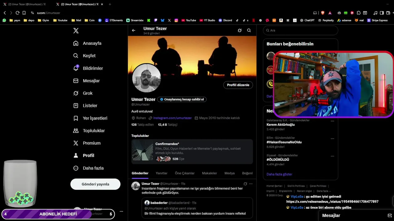Open Brave shields lion icon
This screenshot has width=394, height=221.
[323, 13]
